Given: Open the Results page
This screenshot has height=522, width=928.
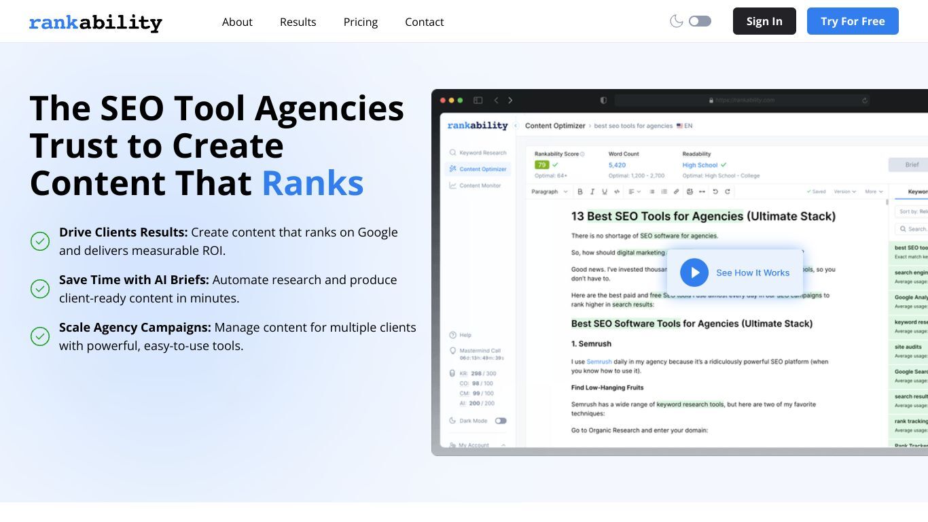Looking at the screenshot, I should point(298,22).
